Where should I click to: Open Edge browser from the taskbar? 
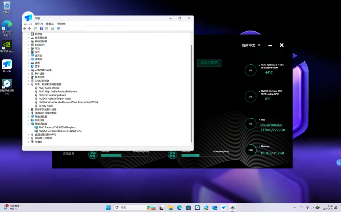pyautogui.click(x=179, y=208)
